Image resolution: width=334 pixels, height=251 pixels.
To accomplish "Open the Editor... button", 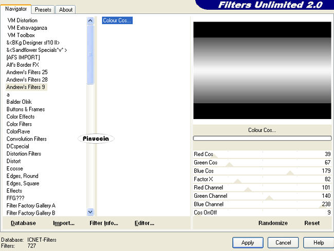I will pos(144,223).
